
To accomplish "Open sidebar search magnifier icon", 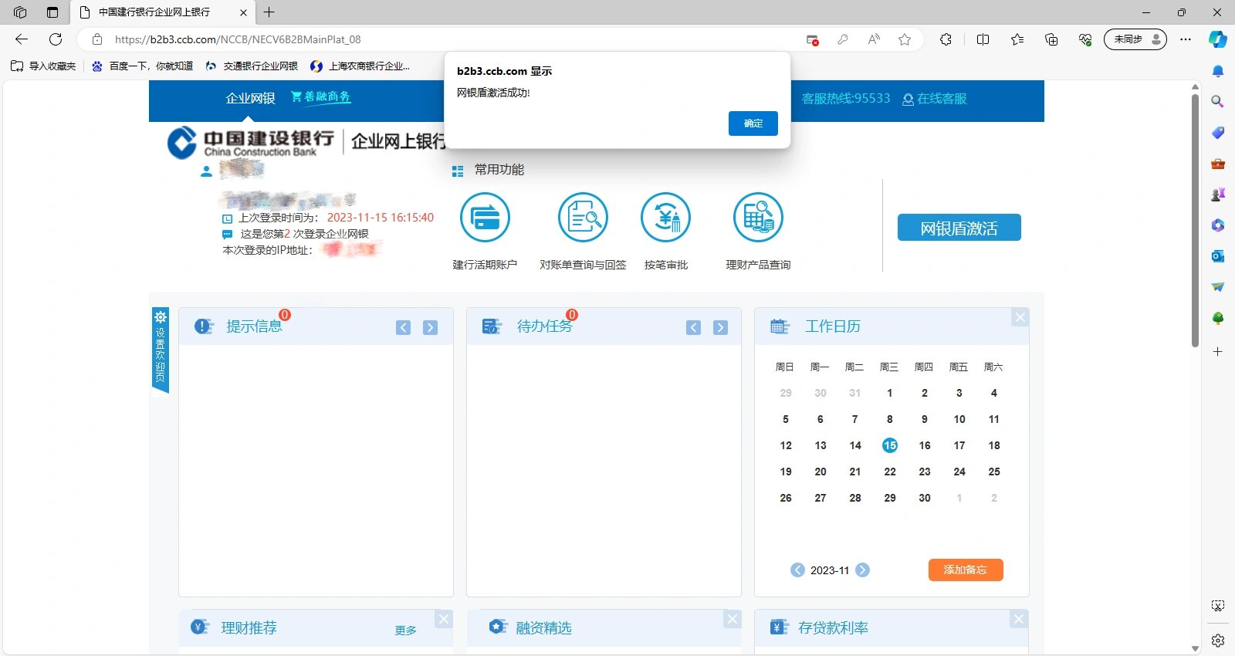I will click(1218, 101).
